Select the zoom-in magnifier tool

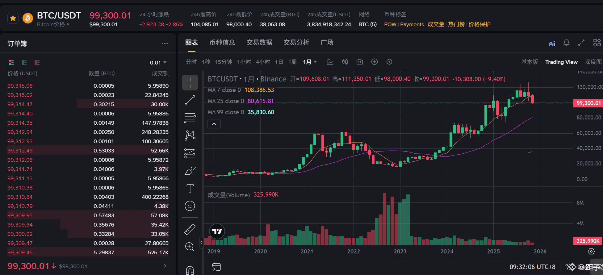pyautogui.click(x=190, y=247)
